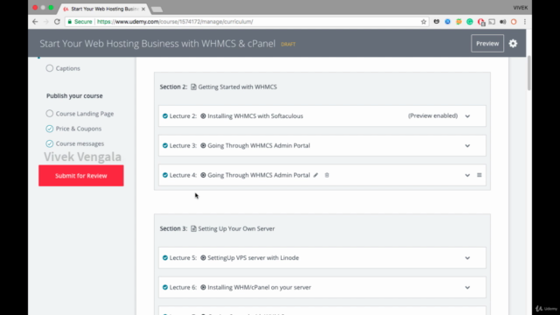
Task: Click the course title in header bar
Action: (157, 44)
